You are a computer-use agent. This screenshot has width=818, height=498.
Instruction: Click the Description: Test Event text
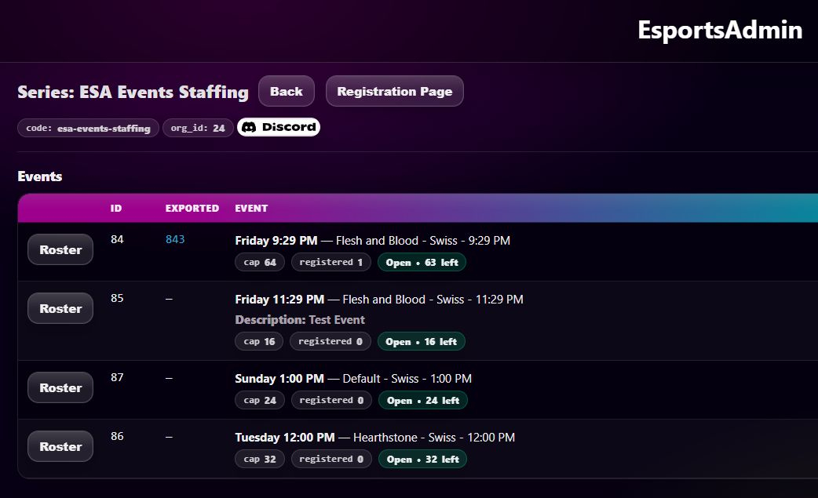(300, 320)
